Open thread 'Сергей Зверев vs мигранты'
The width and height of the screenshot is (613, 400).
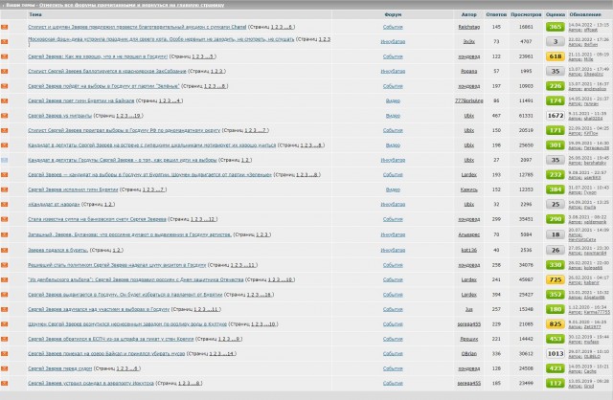pyautogui.click(x=59, y=116)
